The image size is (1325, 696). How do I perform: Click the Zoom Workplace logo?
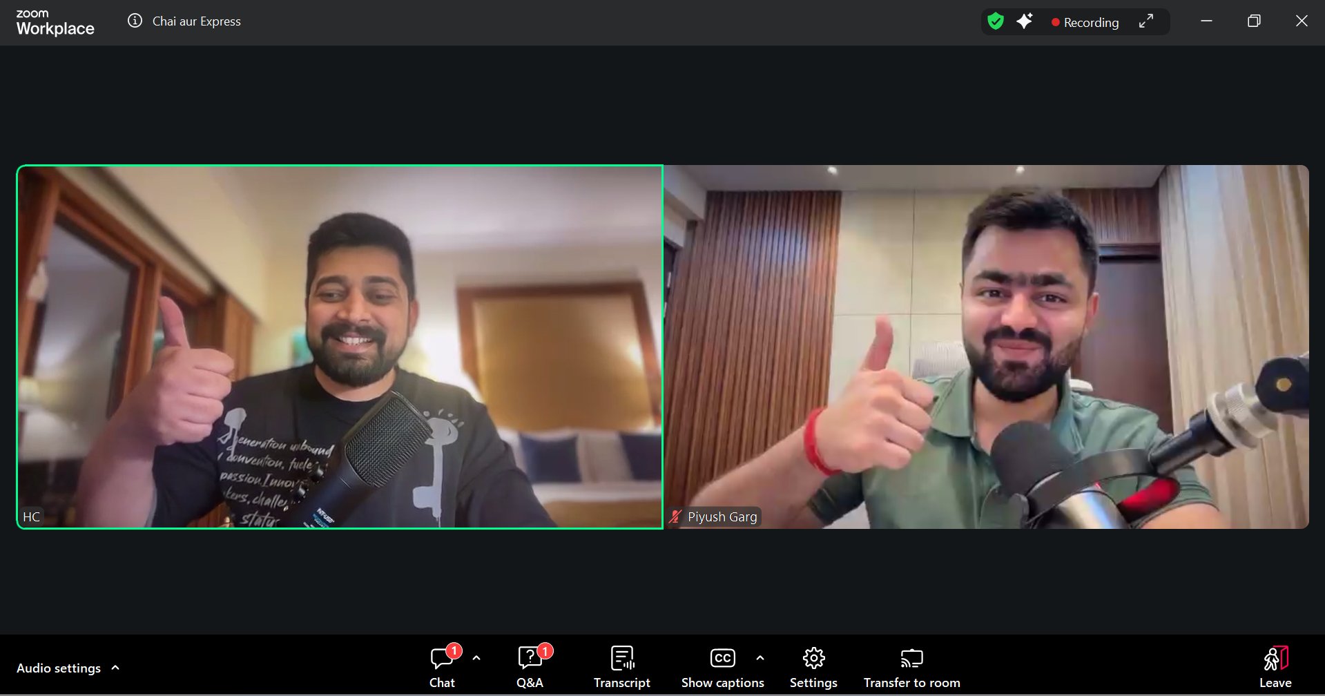pos(55,23)
